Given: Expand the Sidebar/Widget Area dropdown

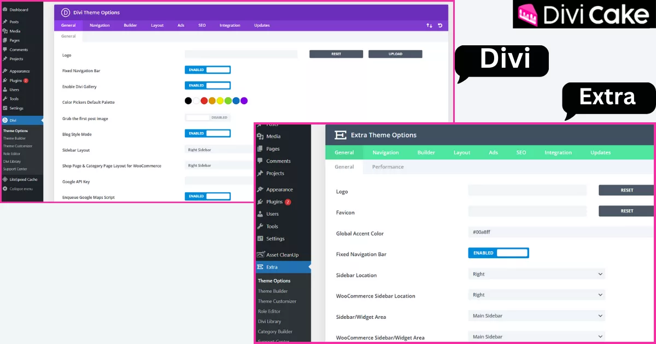Looking at the screenshot, I should click(537, 316).
